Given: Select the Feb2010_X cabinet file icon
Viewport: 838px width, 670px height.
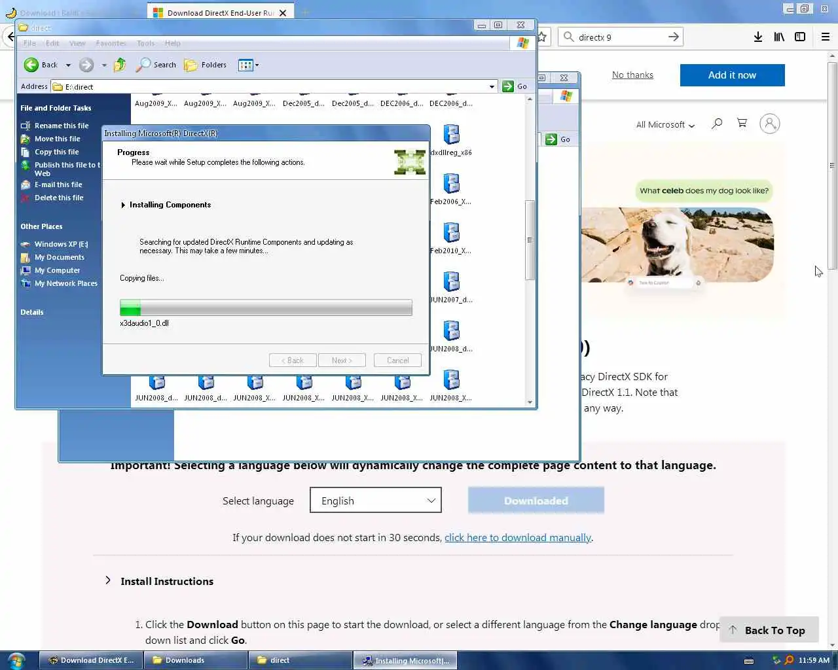Looking at the screenshot, I should pos(451,233).
